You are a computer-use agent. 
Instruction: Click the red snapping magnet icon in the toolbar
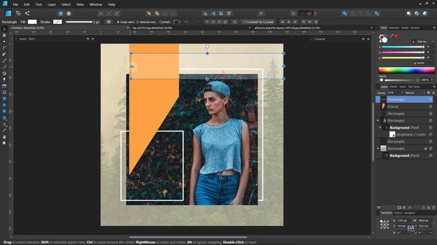(x=309, y=14)
